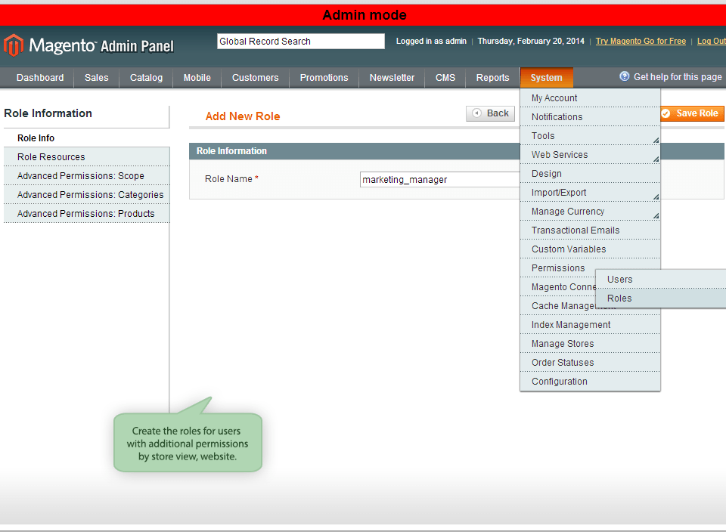Screen dimensions: 726x532
Task: Click the Back button arrow icon
Action: [x=476, y=113]
